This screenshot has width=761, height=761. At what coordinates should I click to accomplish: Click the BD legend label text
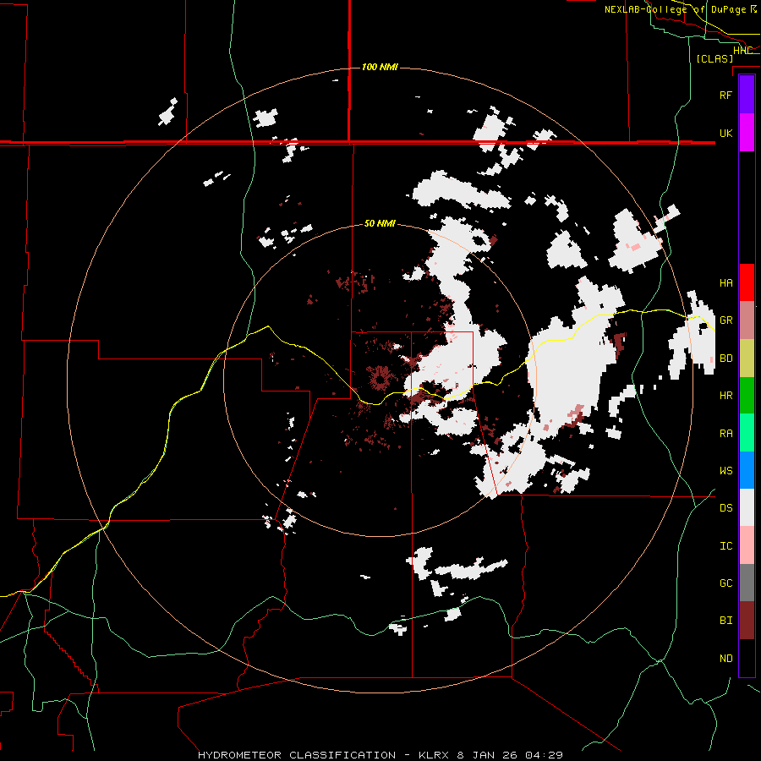(x=725, y=359)
